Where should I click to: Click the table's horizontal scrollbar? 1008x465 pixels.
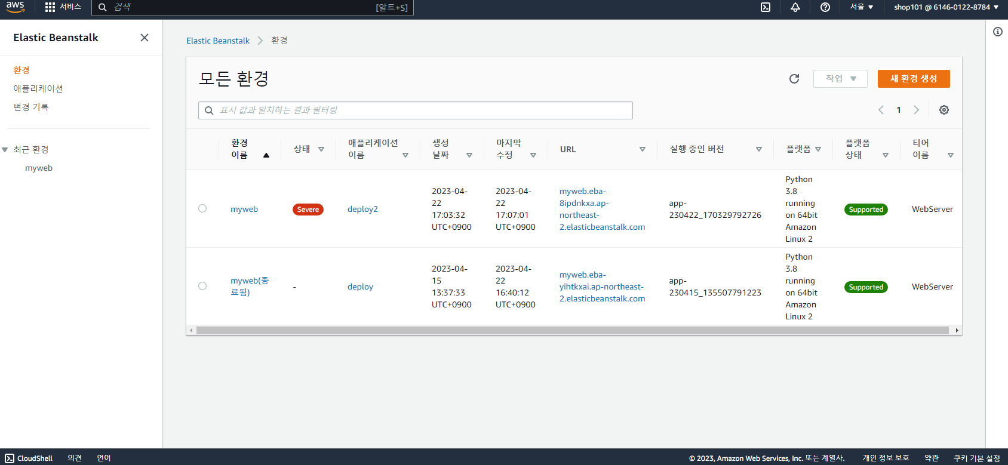click(x=572, y=330)
